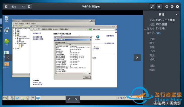
Task: Open the image viewer hamburger menu
Action: pos(159,7)
